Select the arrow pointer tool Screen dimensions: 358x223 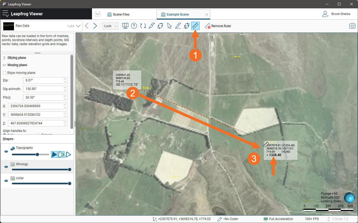coord(169,26)
